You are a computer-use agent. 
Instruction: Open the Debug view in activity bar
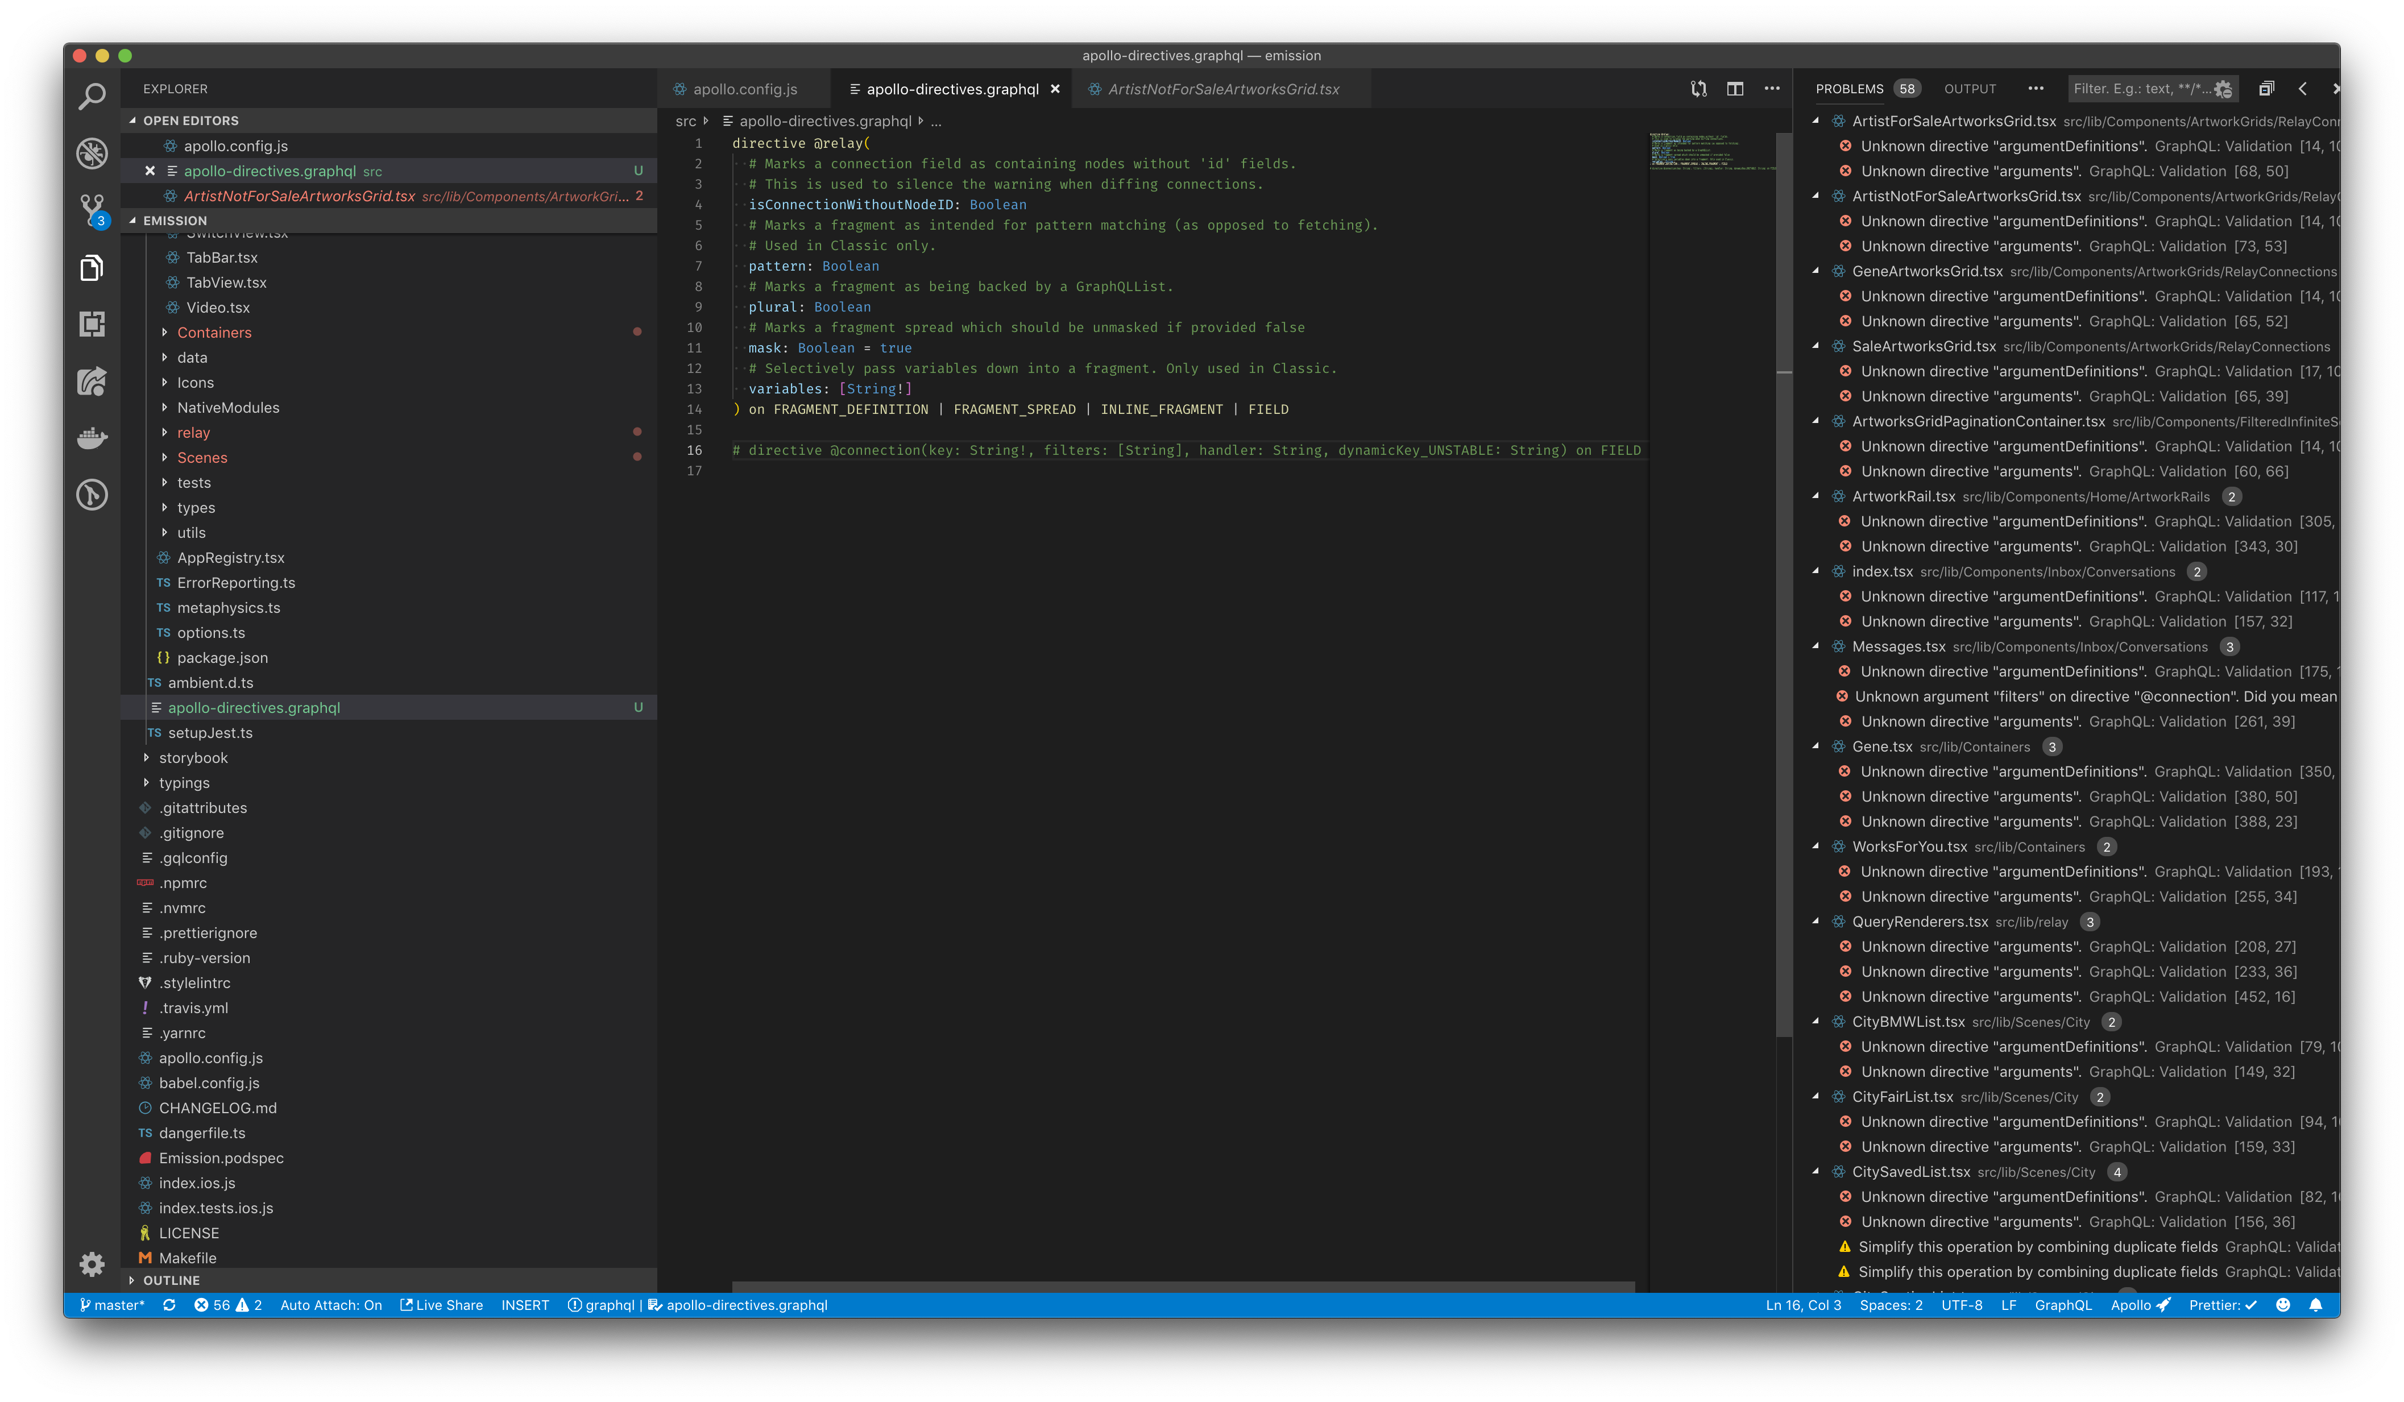[92, 152]
